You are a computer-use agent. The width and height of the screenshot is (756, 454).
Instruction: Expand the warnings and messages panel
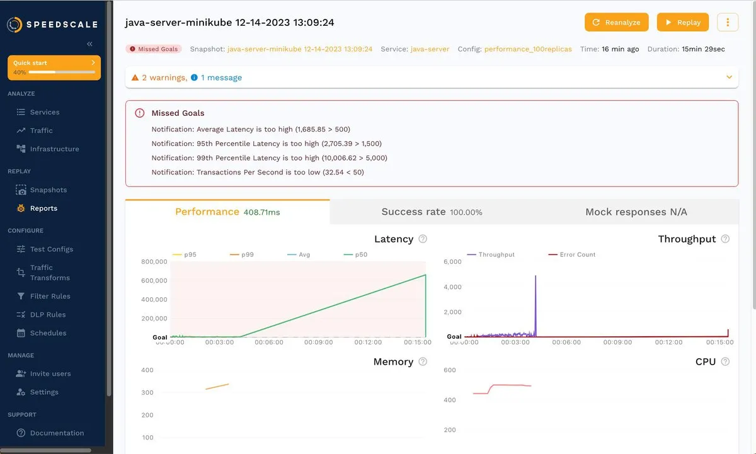click(729, 77)
